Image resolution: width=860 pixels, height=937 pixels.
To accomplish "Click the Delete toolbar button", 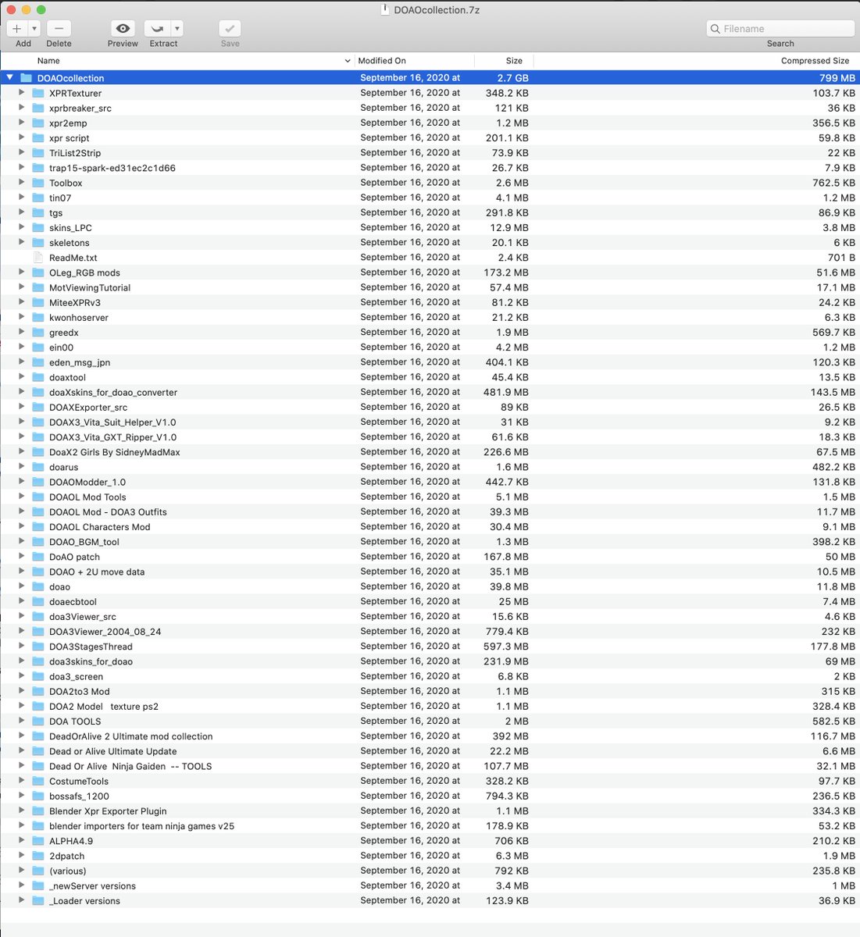I will [59, 29].
